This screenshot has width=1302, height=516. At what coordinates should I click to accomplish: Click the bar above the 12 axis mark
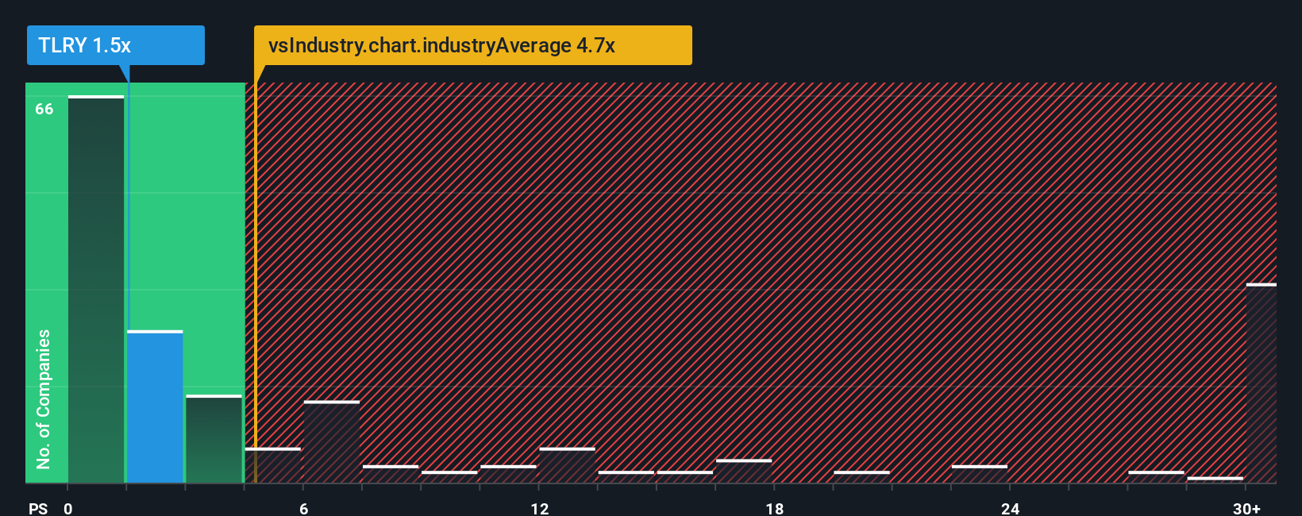[x=567, y=465]
